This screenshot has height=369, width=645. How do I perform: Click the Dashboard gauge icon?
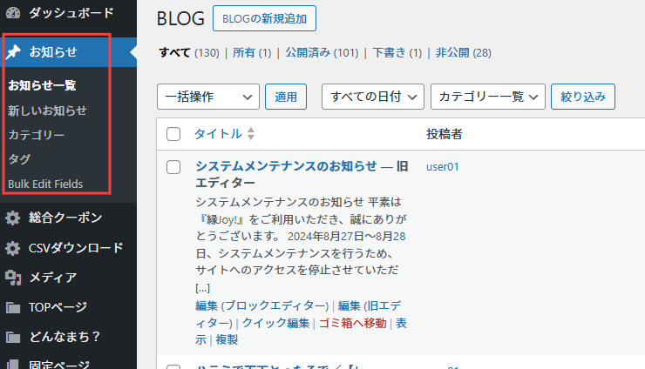(x=12, y=12)
